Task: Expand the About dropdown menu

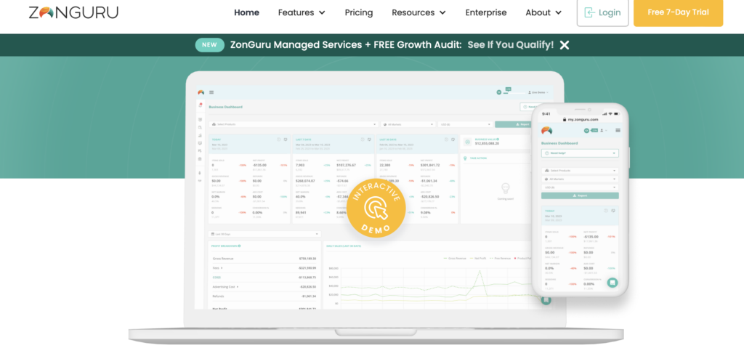Action: coord(543,12)
